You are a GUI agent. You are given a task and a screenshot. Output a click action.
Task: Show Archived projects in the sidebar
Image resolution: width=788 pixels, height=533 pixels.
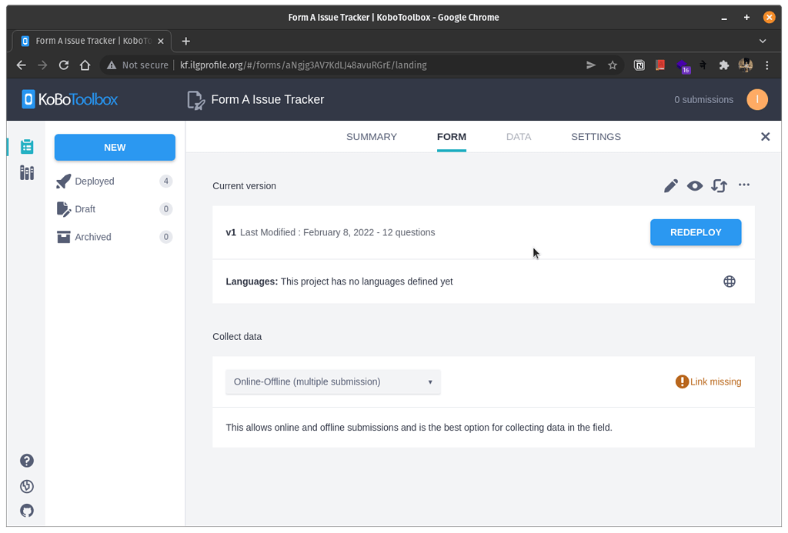pyautogui.click(x=92, y=236)
